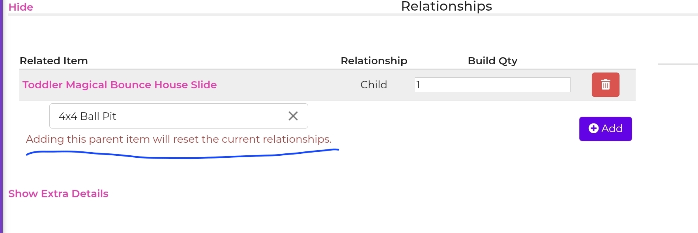Delete the Toddler Magical Bounce House Slide relationship
The image size is (698, 233).
point(605,85)
